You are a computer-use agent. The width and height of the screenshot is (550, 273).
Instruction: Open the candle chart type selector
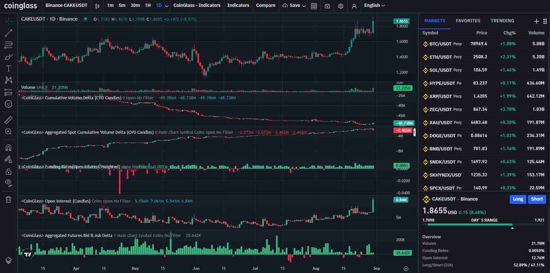point(97,6)
